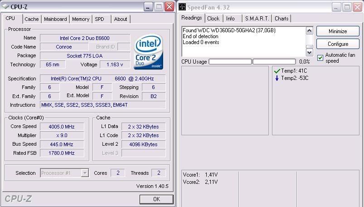Switch to the Info tab in SpeedFan

[x=230, y=18]
